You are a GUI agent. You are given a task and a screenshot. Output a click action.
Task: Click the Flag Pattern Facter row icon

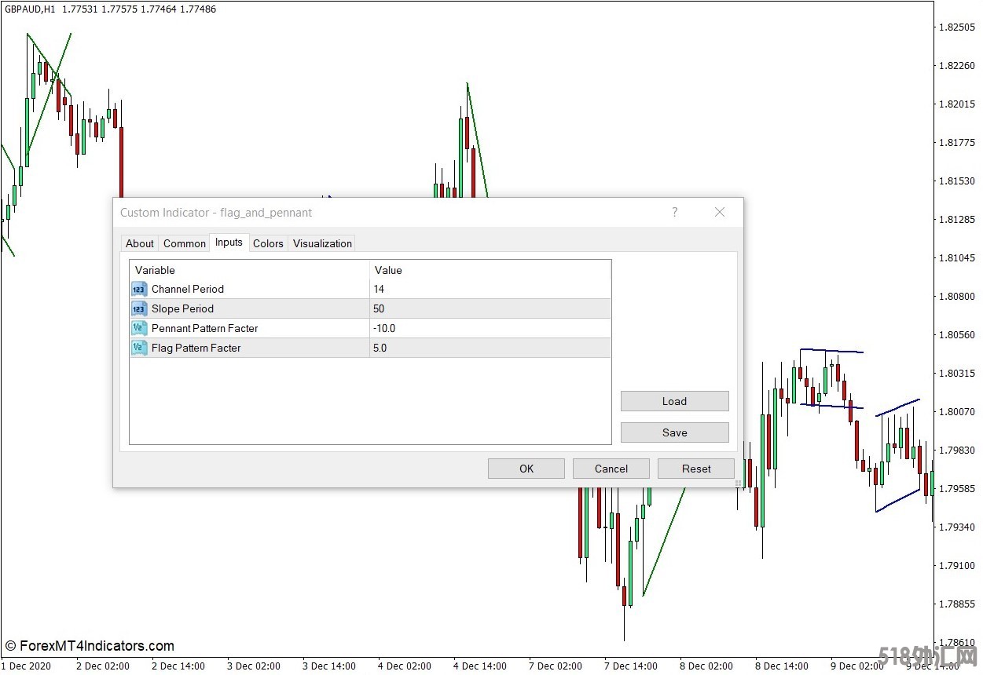coord(139,348)
